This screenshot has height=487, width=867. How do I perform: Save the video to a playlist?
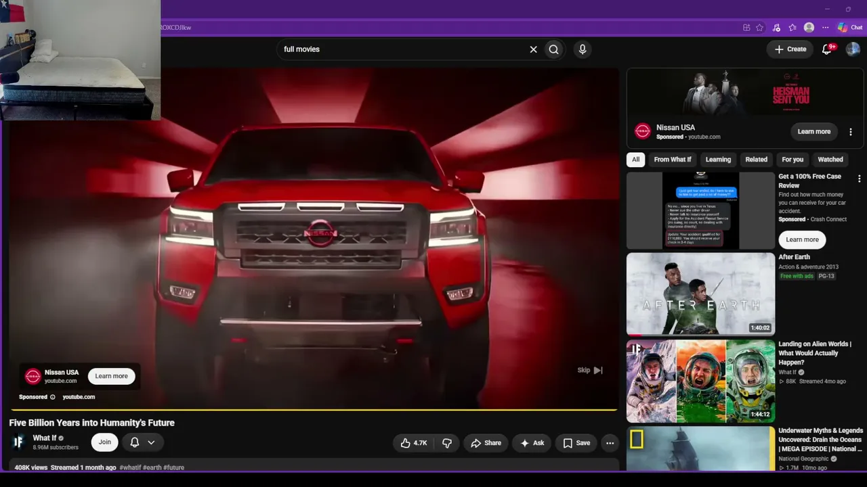tap(576, 443)
